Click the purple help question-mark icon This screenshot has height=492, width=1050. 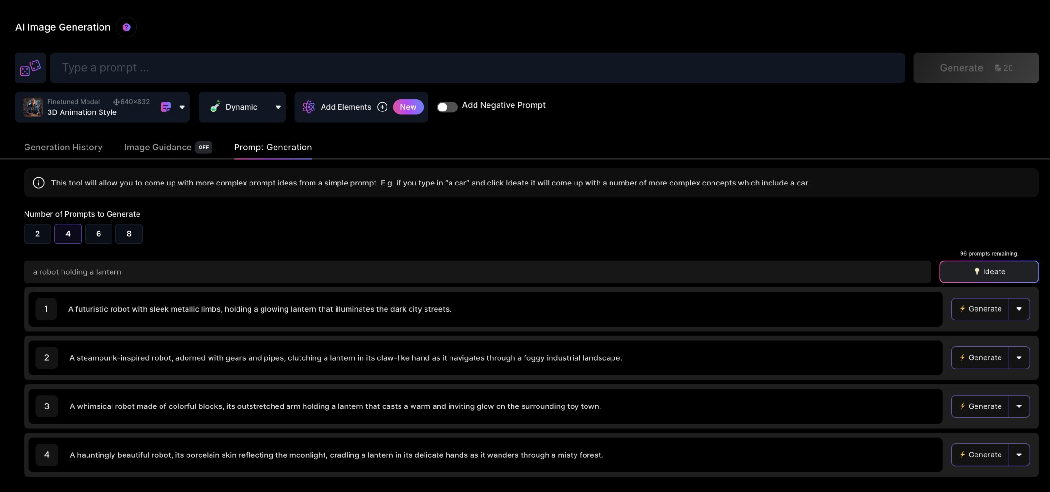pos(126,27)
